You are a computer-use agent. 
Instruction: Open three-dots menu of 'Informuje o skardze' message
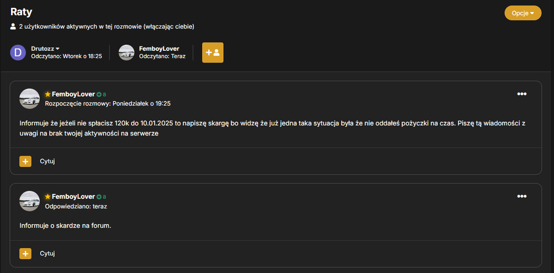pyautogui.click(x=522, y=197)
